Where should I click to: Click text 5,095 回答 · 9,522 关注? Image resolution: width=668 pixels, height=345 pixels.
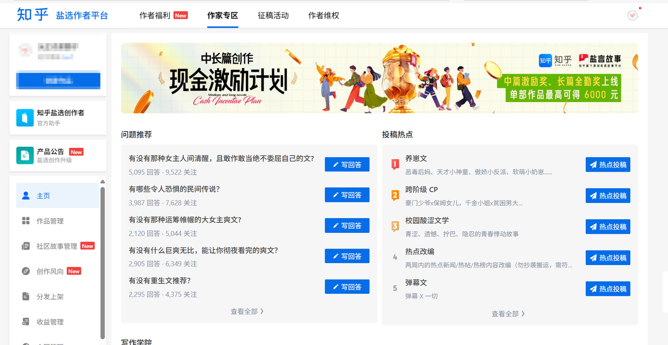pos(163,172)
